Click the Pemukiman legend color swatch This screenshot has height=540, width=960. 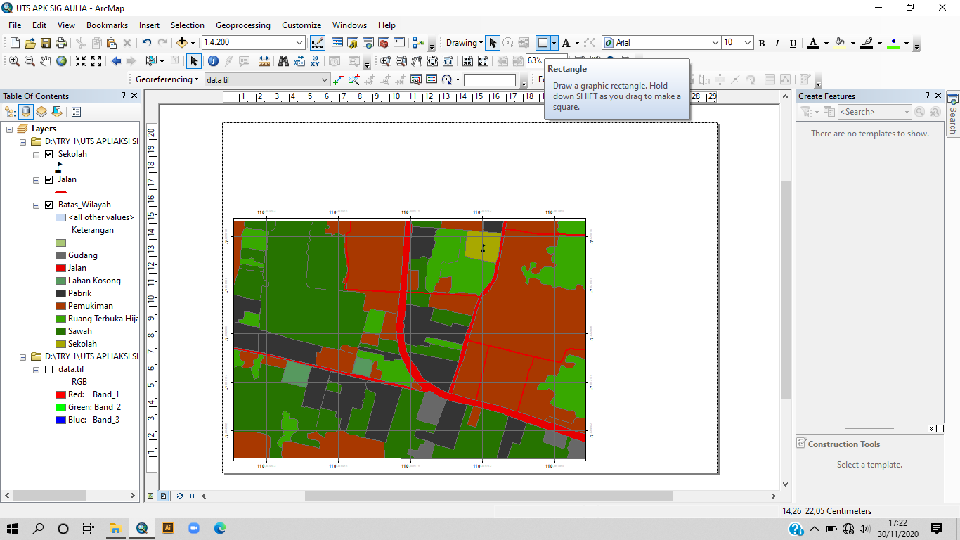click(x=60, y=306)
